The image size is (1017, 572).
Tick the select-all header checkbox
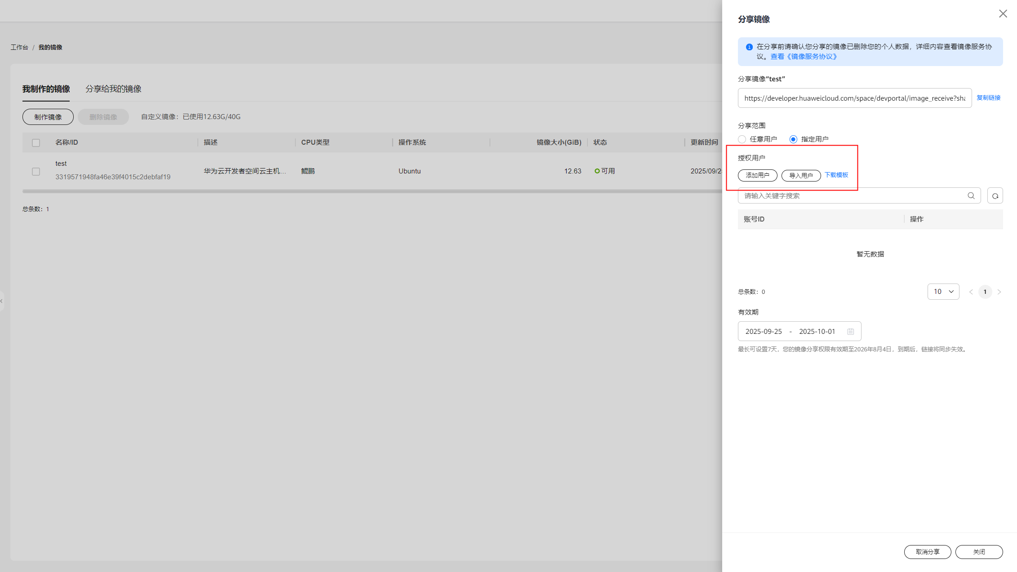(36, 143)
